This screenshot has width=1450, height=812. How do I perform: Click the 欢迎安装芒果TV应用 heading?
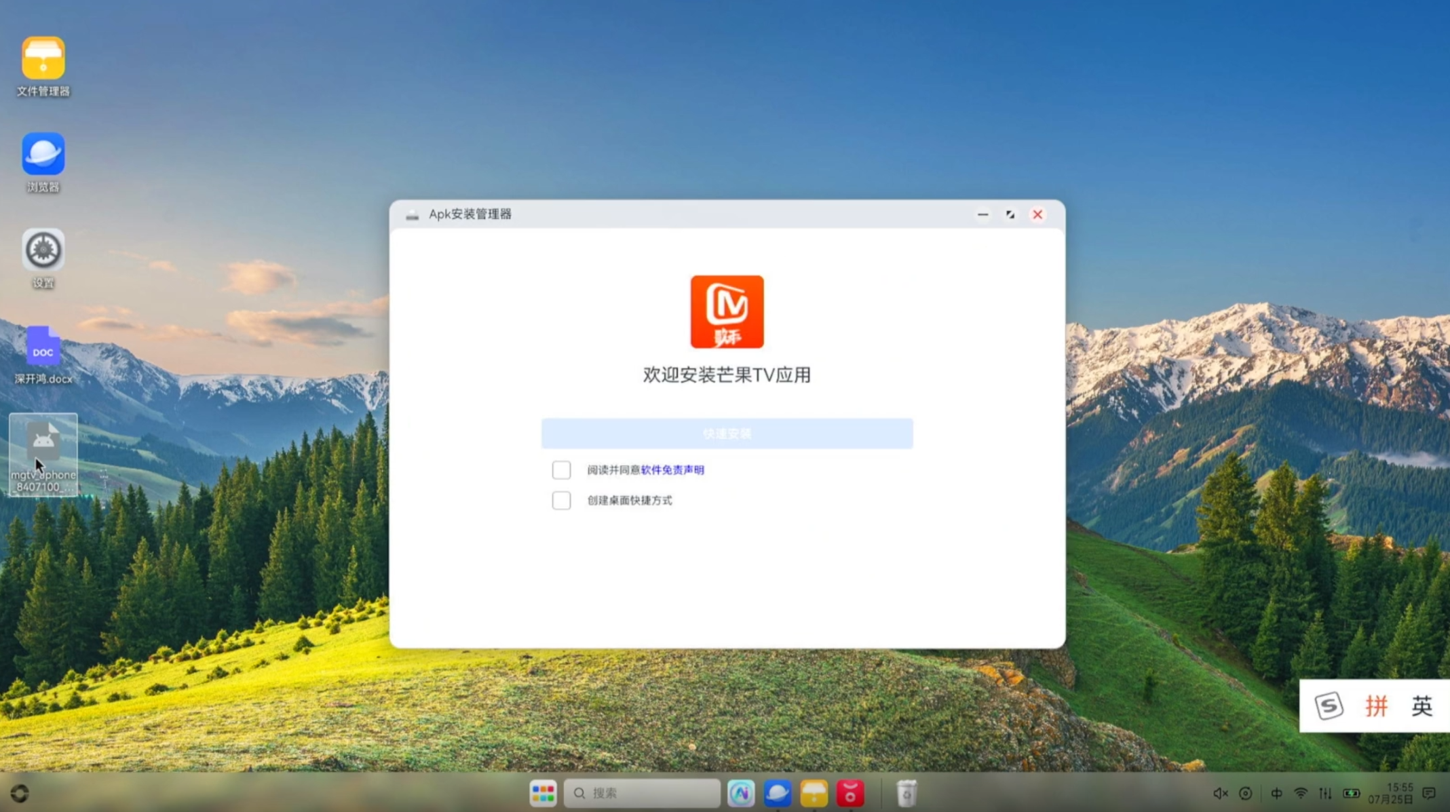click(x=727, y=375)
